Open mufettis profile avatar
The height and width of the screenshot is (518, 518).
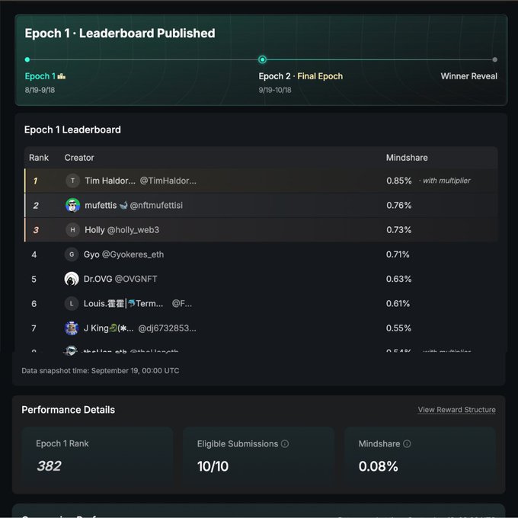pos(72,205)
